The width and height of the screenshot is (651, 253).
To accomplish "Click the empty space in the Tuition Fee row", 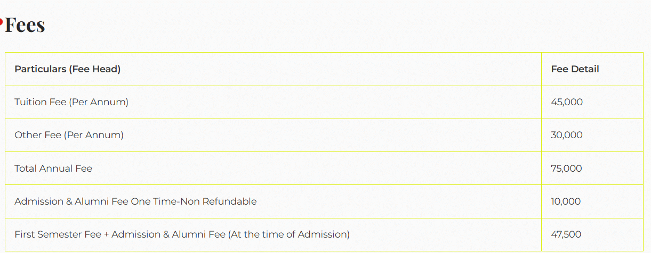I will [331, 102].
